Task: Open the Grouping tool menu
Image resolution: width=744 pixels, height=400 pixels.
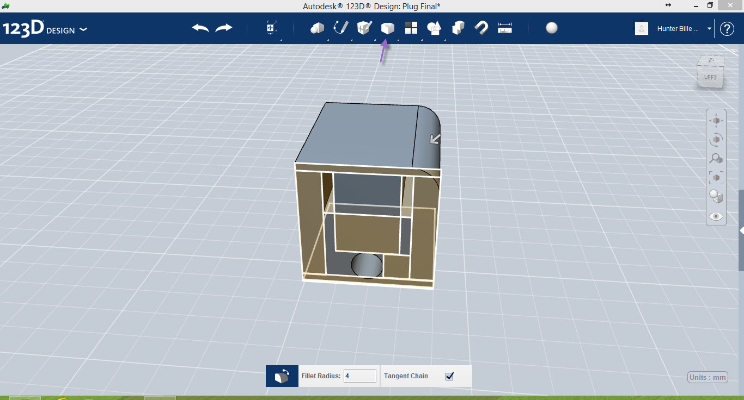Action: (434, 28)
